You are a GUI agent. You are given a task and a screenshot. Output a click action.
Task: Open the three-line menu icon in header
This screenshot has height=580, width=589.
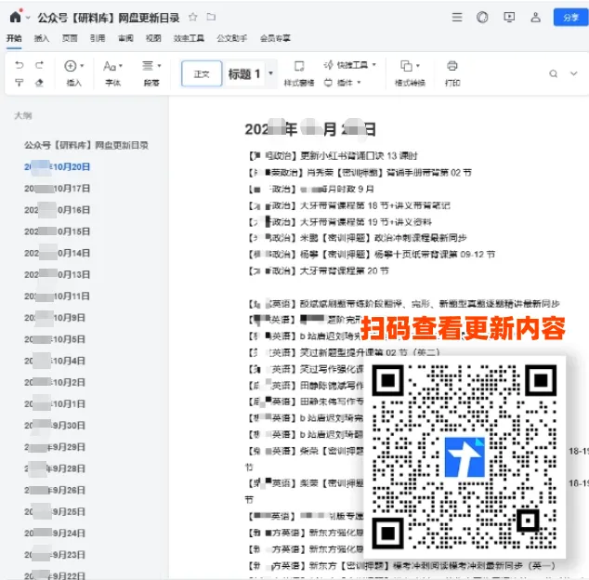[457, 18]
